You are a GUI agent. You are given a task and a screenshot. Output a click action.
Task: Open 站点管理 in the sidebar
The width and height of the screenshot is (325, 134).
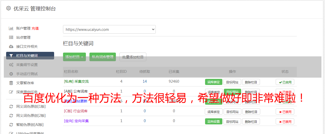23,37
